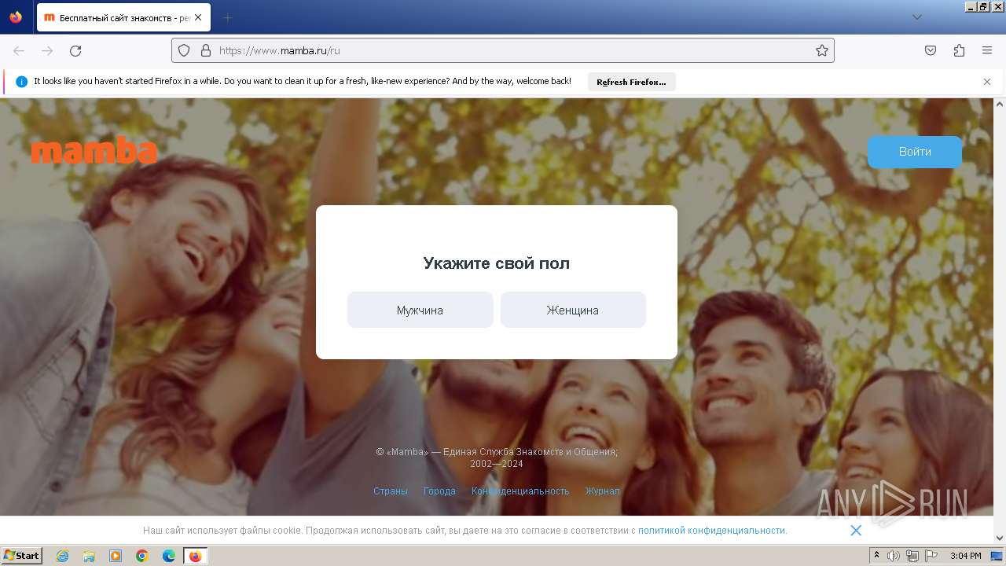Viewport: 1006px width, 566px height.
Task: Open the Страны footer link
Action: click(391, 491)
